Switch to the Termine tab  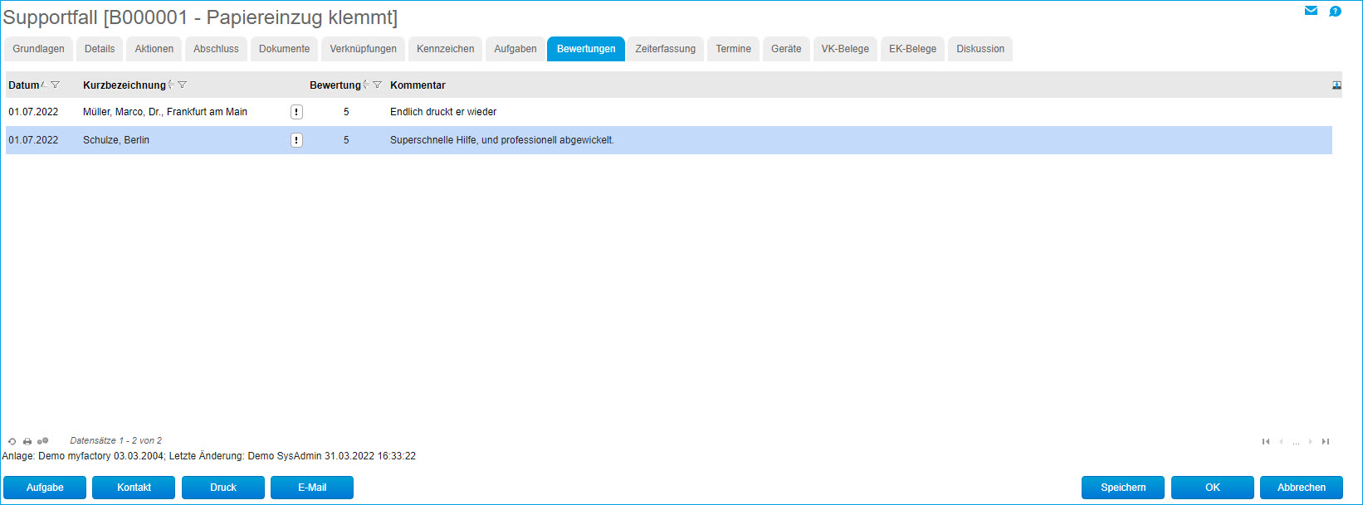(x=733, y=49)
